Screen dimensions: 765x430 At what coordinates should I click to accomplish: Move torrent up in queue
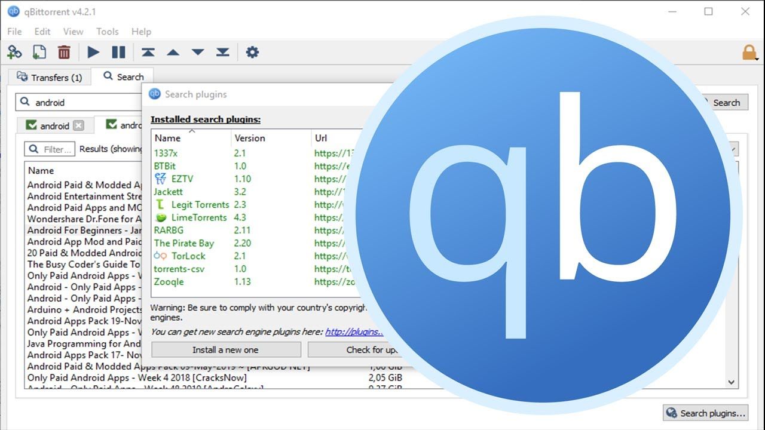[x=173, y=53]
